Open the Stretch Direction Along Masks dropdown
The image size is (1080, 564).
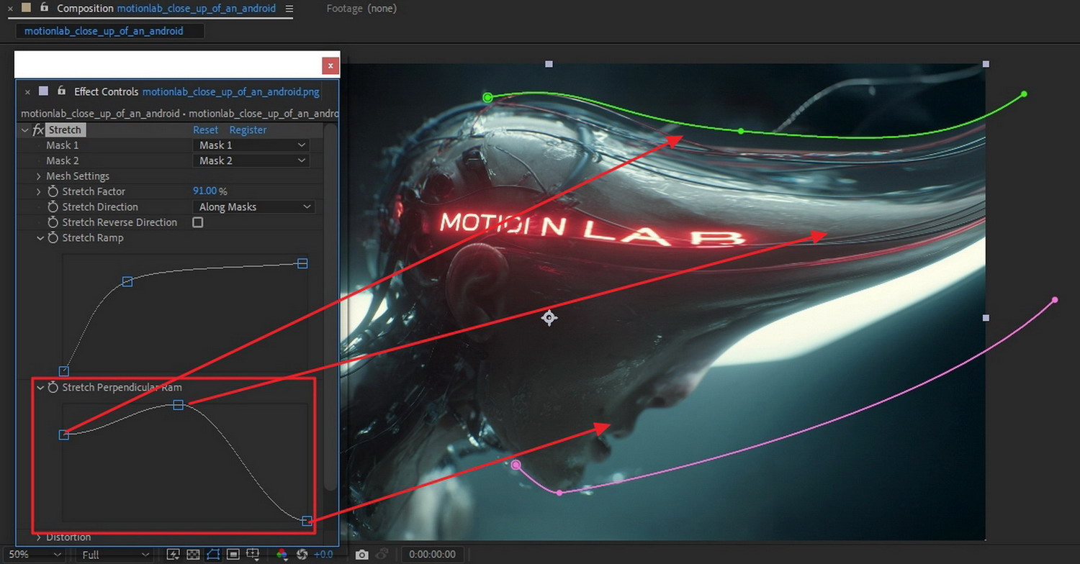[254, 206]
